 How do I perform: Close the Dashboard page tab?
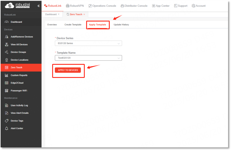59,14
